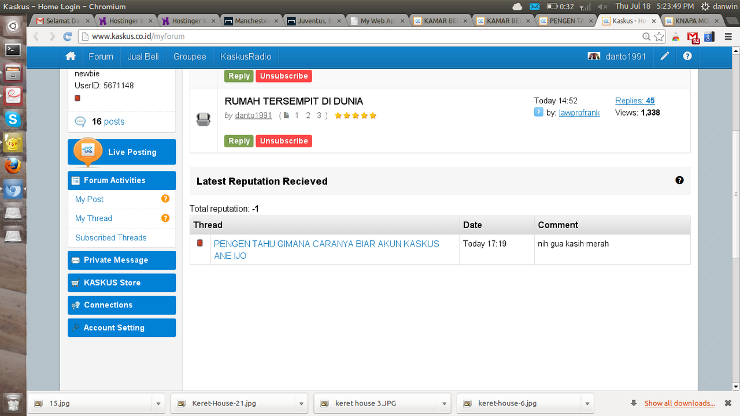Screen dimensions: 740x416
Task: Click the browser reload icon
Action: 68,36
